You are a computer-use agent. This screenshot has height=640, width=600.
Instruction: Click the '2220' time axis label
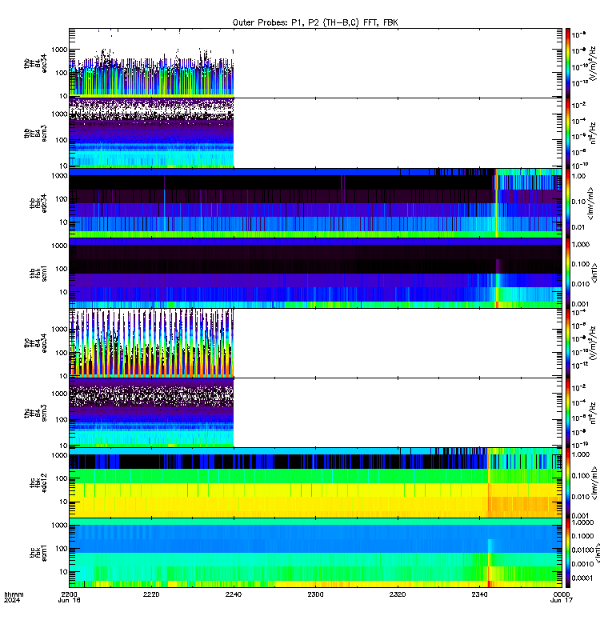click(151, 594)
